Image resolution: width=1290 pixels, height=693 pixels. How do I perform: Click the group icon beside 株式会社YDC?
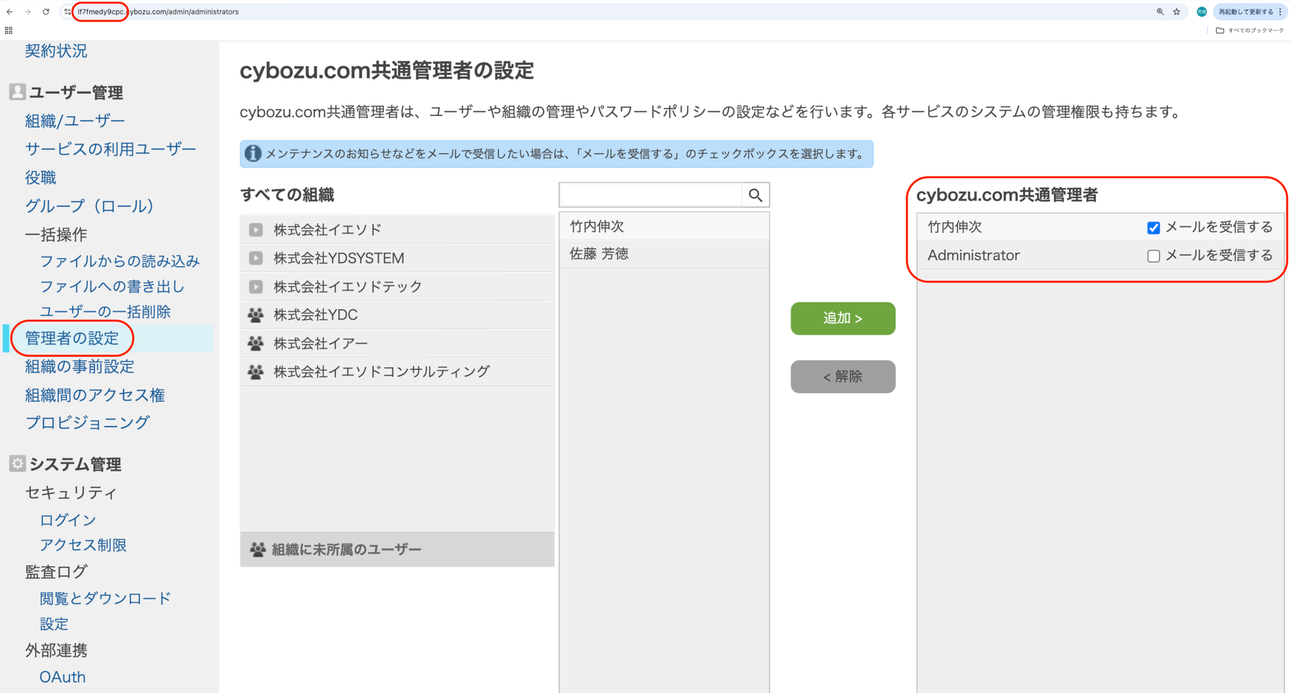(256, 315)
